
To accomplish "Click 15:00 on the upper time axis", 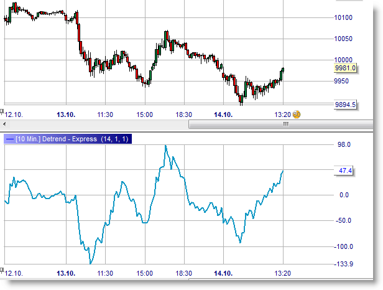I will click(145, 115).
